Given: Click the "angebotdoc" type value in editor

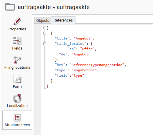Looking at the screenshot, I should [84, 70].
